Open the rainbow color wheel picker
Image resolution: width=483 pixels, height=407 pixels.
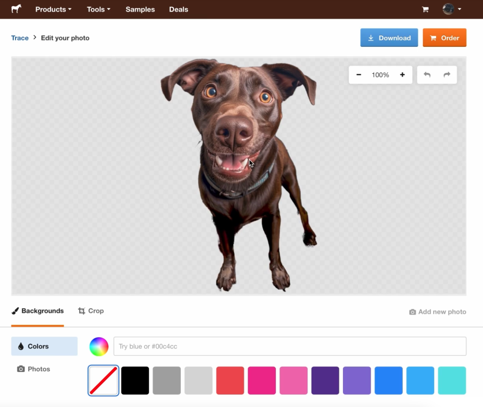pos(99,346)
